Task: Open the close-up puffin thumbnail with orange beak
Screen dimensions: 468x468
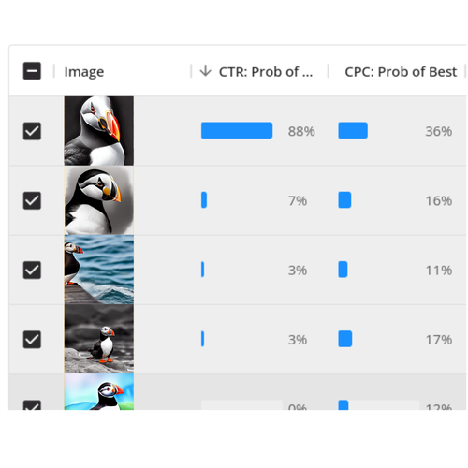Action: [x=99, y=131]
